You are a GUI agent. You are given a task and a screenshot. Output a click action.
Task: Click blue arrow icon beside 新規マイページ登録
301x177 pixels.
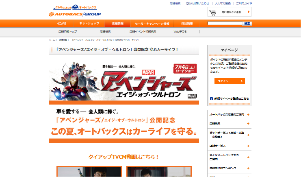tap(211, 99)
